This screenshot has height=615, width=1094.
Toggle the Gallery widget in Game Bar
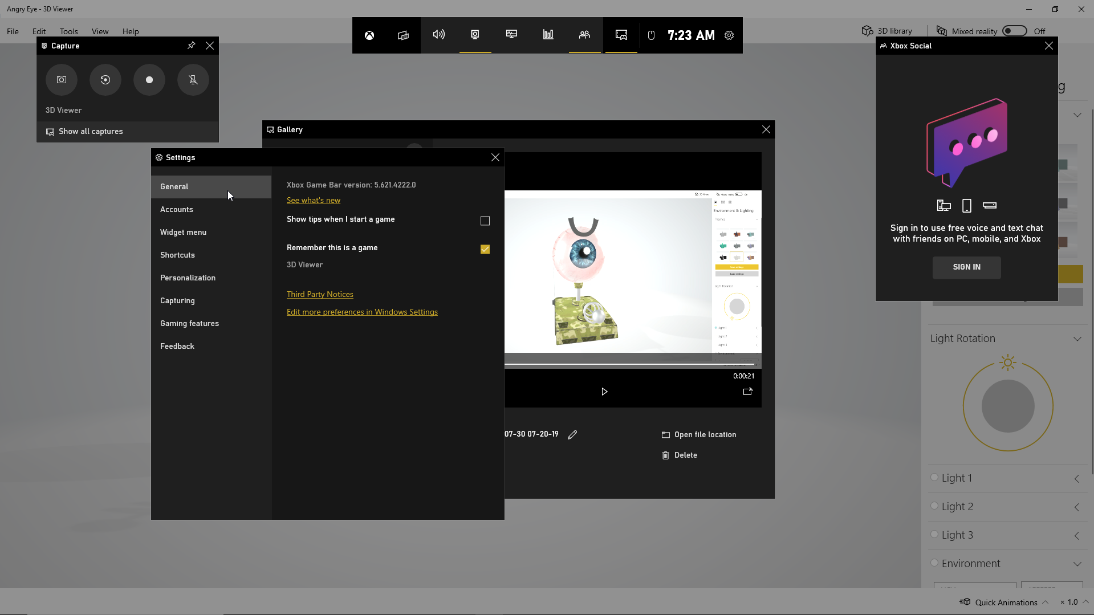tap(621, 35)
